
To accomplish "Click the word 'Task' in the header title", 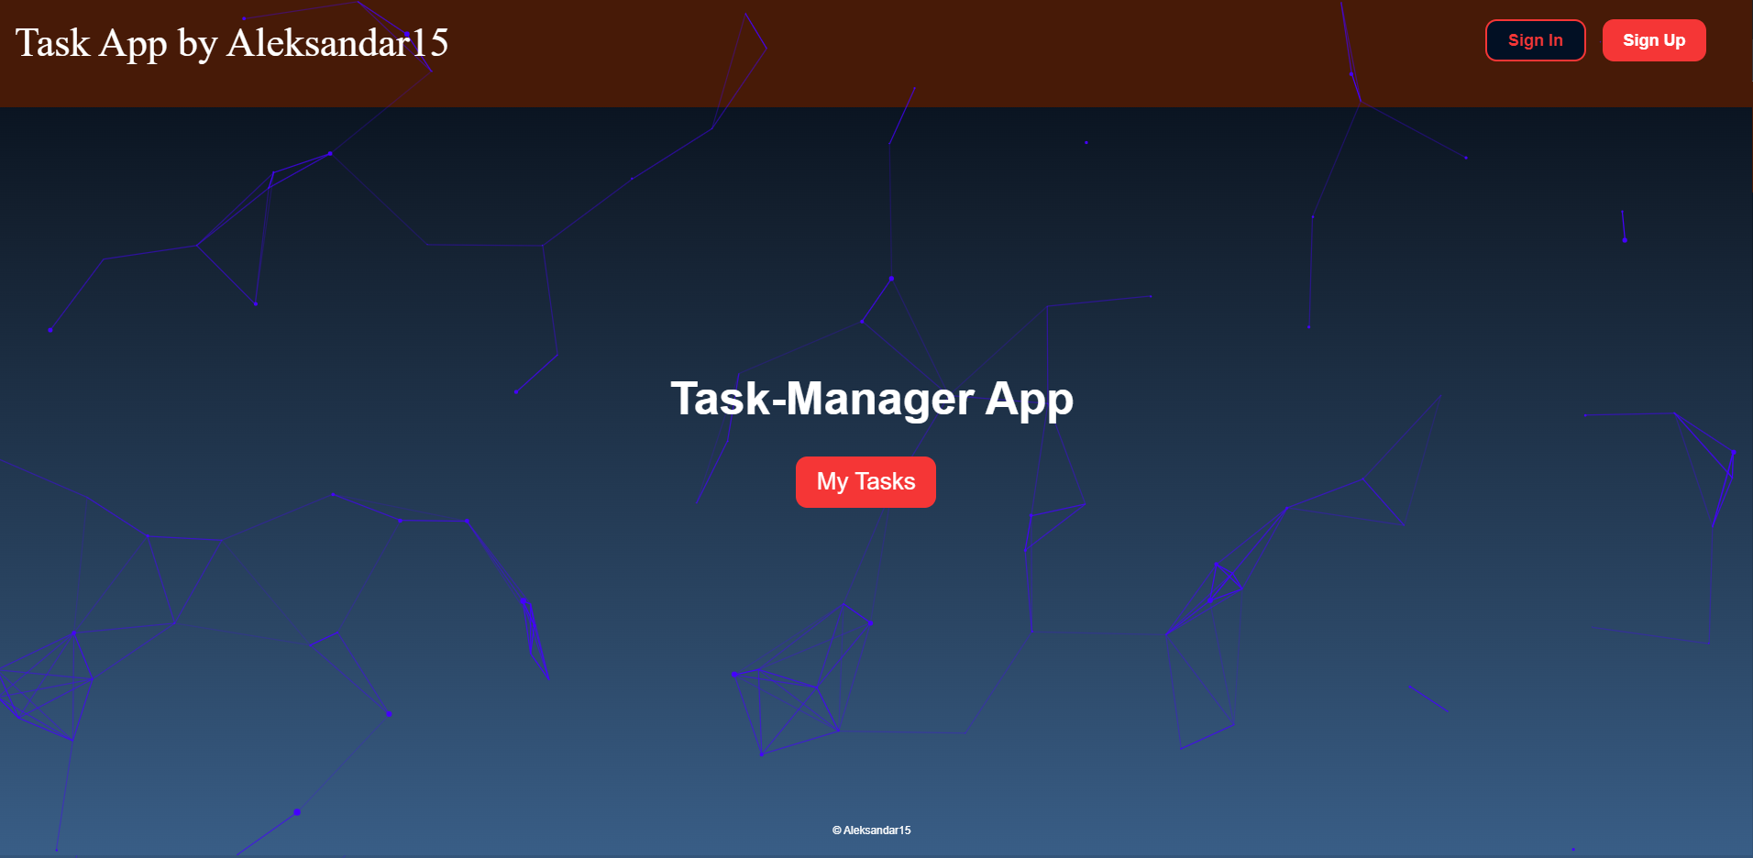I will click(x=52, y=43).
